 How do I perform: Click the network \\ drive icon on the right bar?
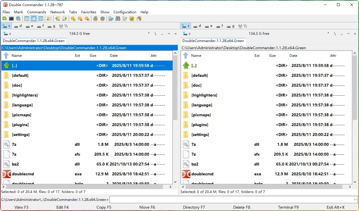coord(243,26)
